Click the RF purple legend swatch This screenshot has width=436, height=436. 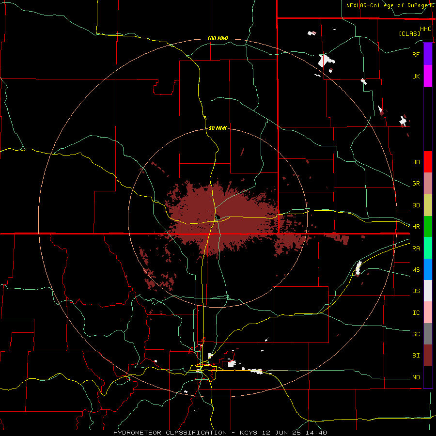428,54
